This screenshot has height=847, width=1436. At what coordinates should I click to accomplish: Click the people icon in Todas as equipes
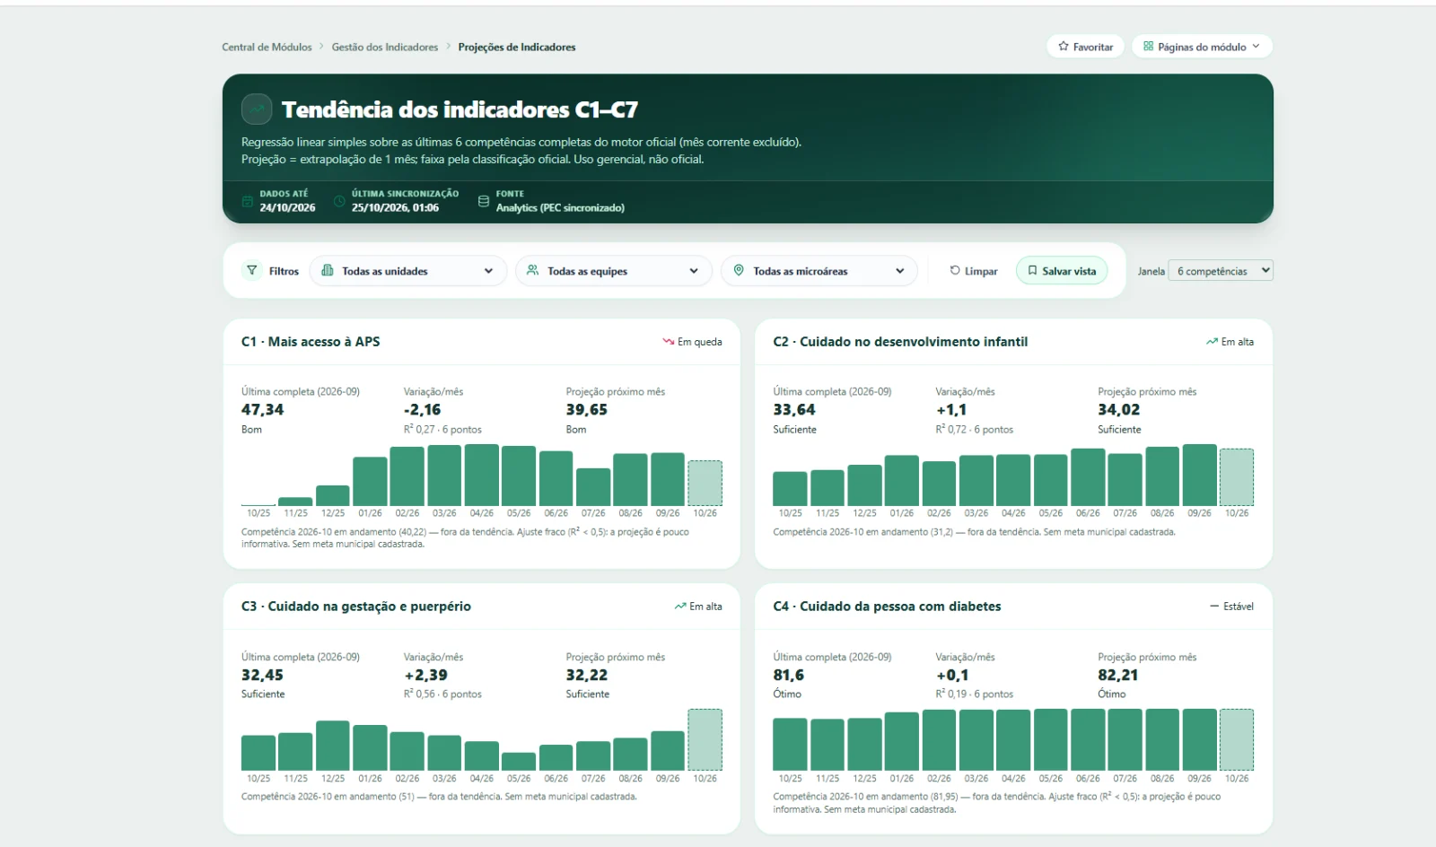[x=532, y=271]
